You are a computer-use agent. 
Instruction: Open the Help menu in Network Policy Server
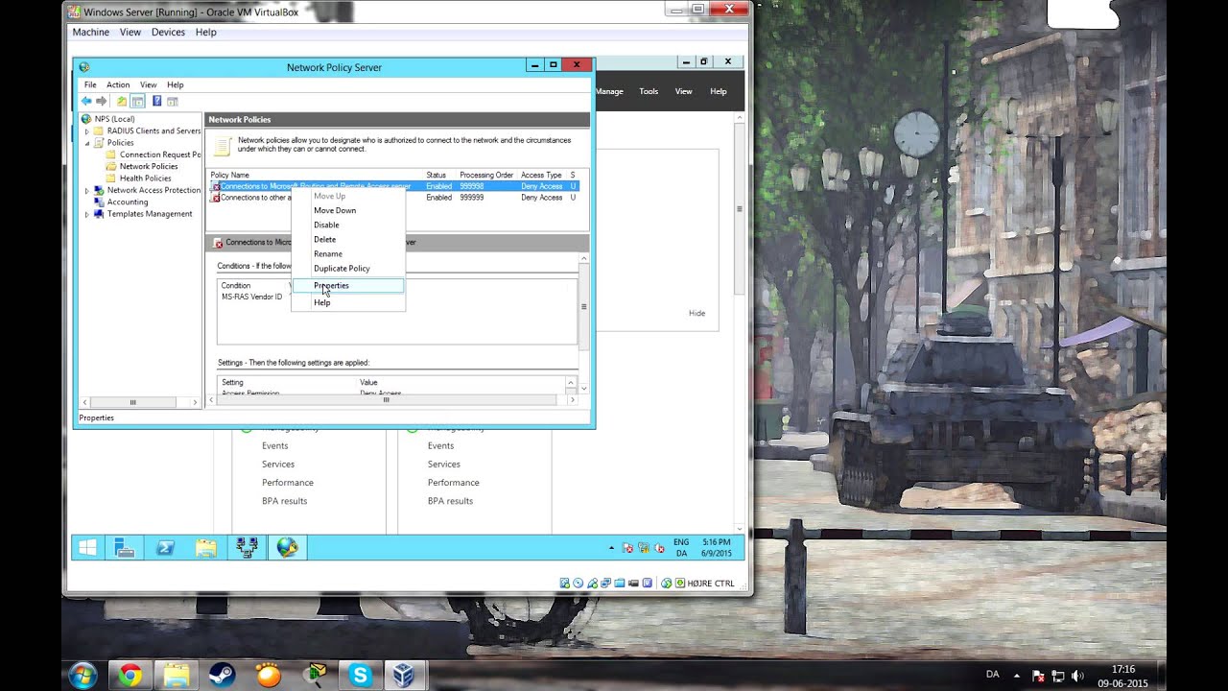[175, 84]
